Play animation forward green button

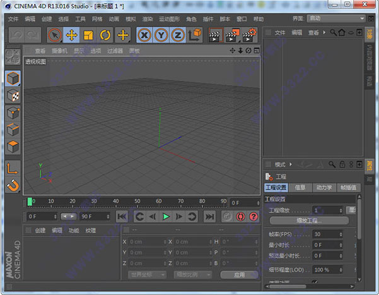[x=166, y=217]
